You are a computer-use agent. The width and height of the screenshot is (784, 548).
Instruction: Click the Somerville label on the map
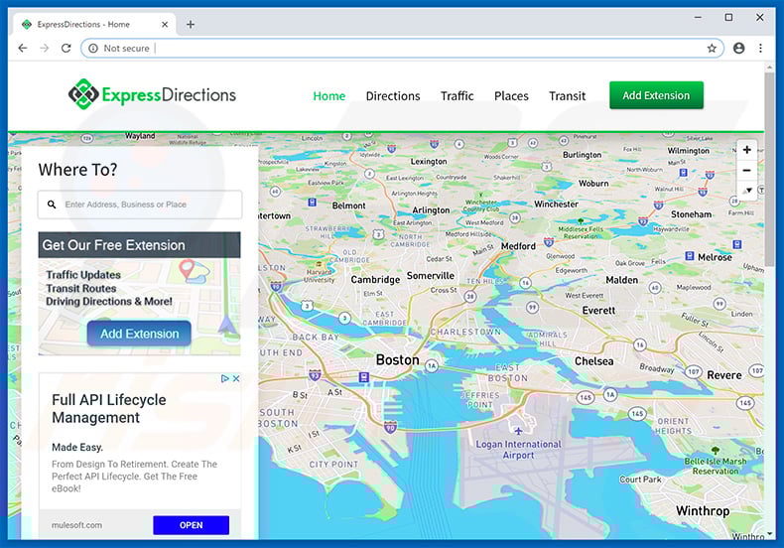[x=431, y=276]
